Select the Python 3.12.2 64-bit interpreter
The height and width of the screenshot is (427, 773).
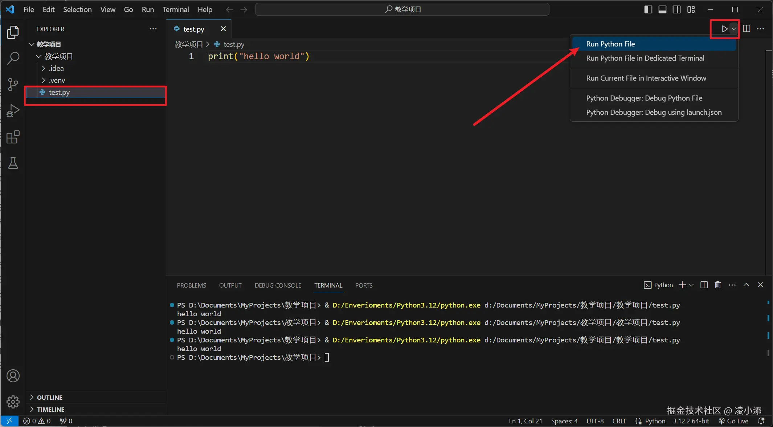(x=691, y=421)
